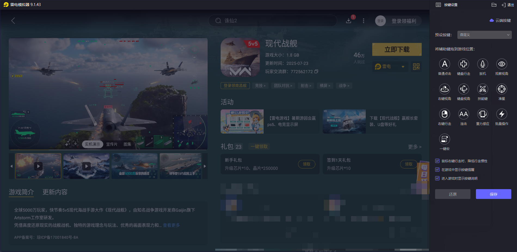Select the 技能键 skill key icon
Image resolution: width=517 pixels, height=252 pixels.
tap(483, 89)
